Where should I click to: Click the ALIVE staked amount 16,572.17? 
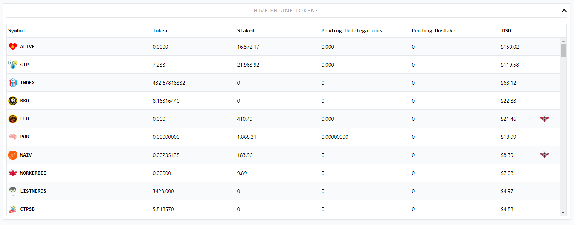click(x=248, y=47)
